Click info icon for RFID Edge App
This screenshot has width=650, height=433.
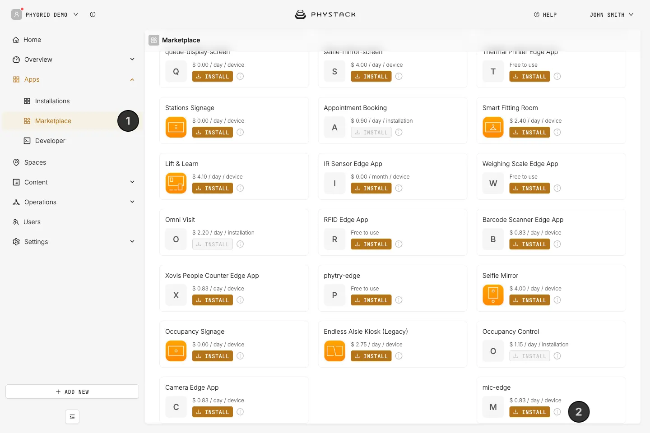pyautogui.click(x=399, y=244)
